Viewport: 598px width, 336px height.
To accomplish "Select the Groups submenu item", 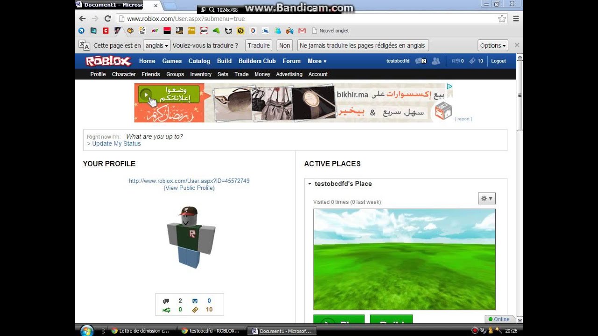I will 175,74.
